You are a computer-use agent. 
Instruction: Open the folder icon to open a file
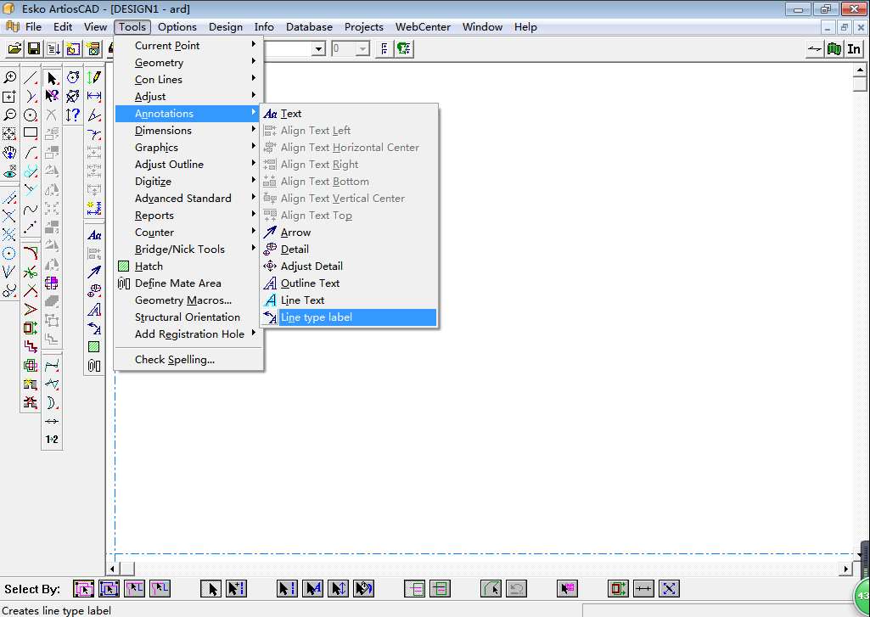(14, 49)
